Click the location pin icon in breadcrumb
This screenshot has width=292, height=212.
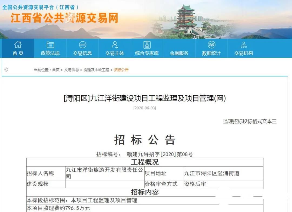6,70
